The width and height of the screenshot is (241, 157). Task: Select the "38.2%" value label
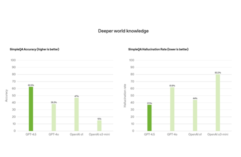[x=54, y=102]
